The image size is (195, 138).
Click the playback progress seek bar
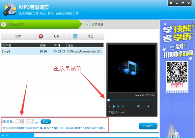pyautogui.click(x=131, y=100)
